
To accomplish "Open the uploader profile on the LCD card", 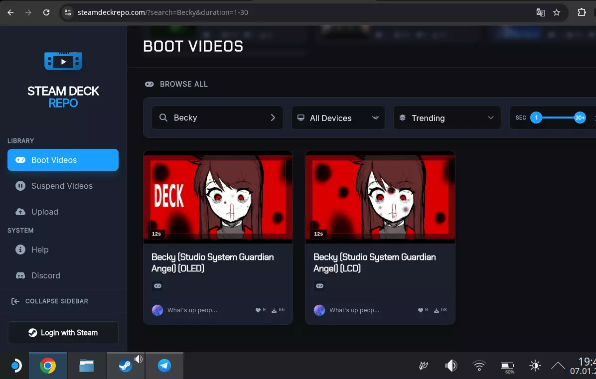I will (347, 310).
